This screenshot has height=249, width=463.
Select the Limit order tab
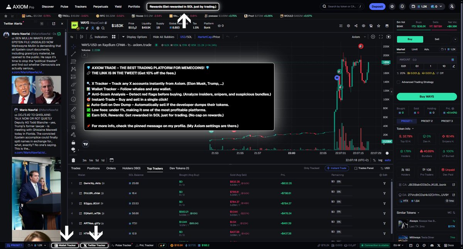pos(414,49)
